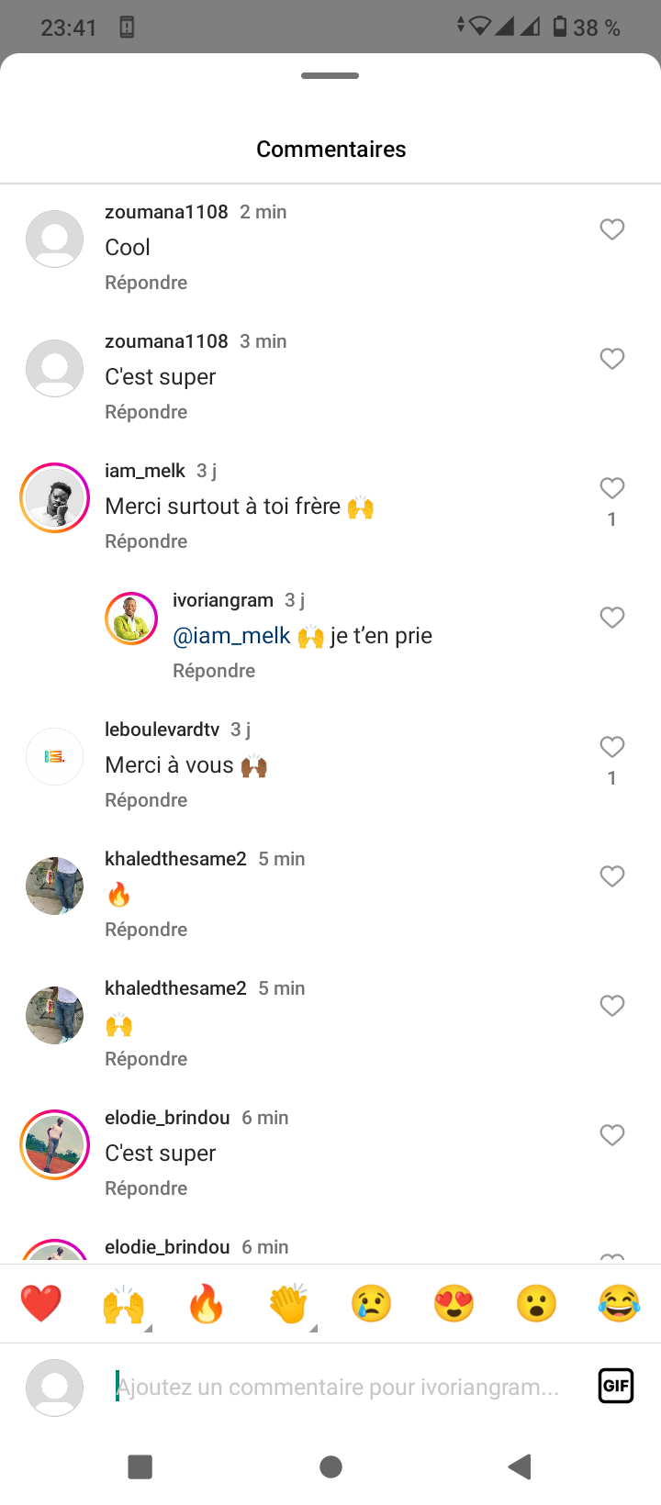This screenshot has width=661, height=1505.
Task: Tap the laughing tears emoji reaction
Action: point(619,1303)
